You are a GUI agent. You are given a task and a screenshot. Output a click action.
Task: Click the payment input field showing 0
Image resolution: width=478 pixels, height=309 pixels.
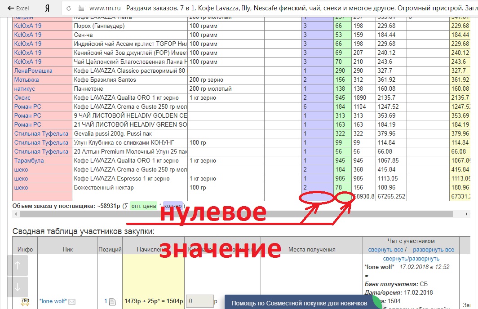coord(199,301)
